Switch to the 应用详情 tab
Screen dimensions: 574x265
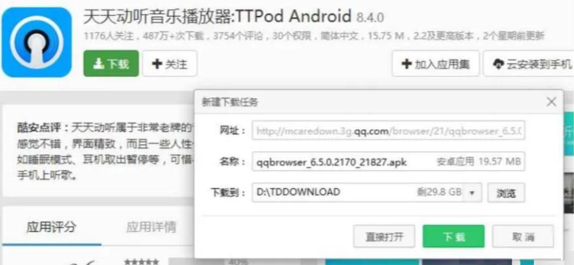[151, 227]
